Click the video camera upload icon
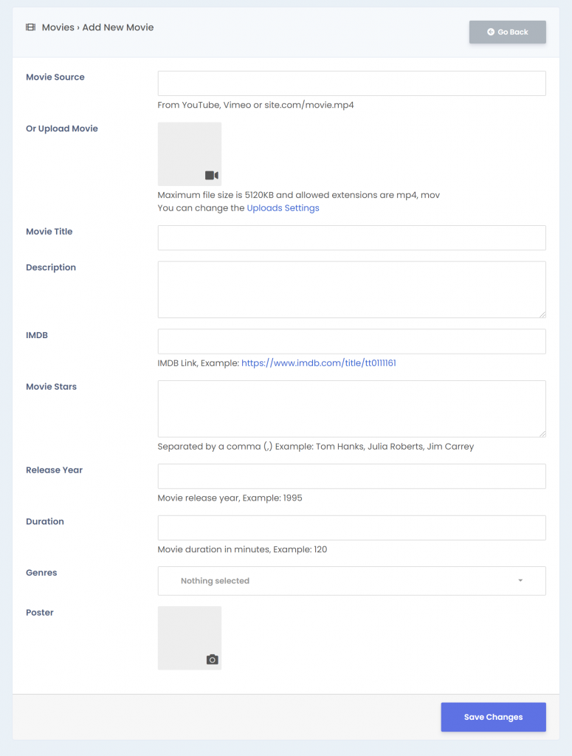Image resolution: width=572 pixels, height=756 pixels. coord(212,175)
